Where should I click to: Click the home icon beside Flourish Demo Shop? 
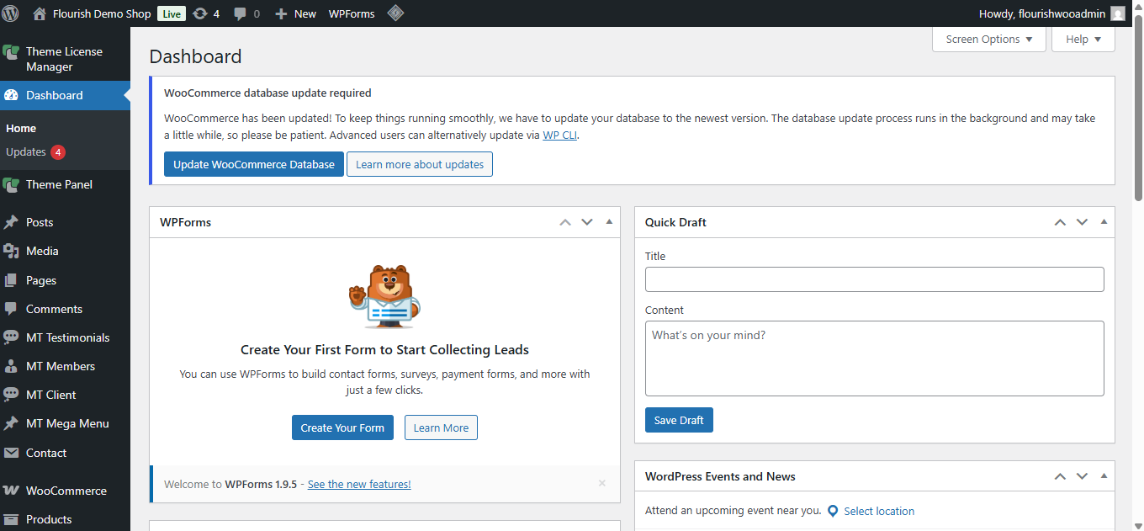click(39, 13)
